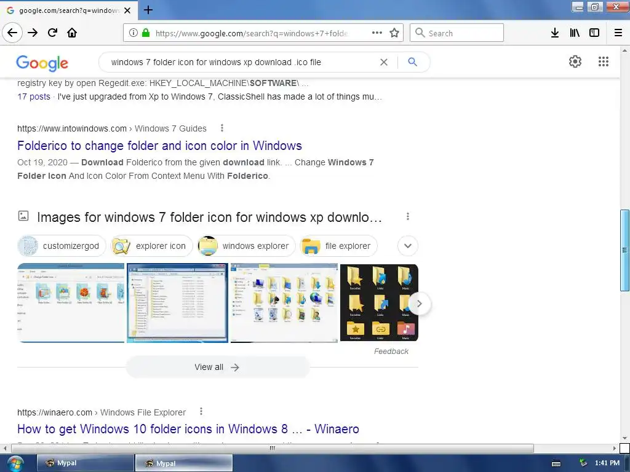Open options menu for winaero result

(x=201, y=411)
